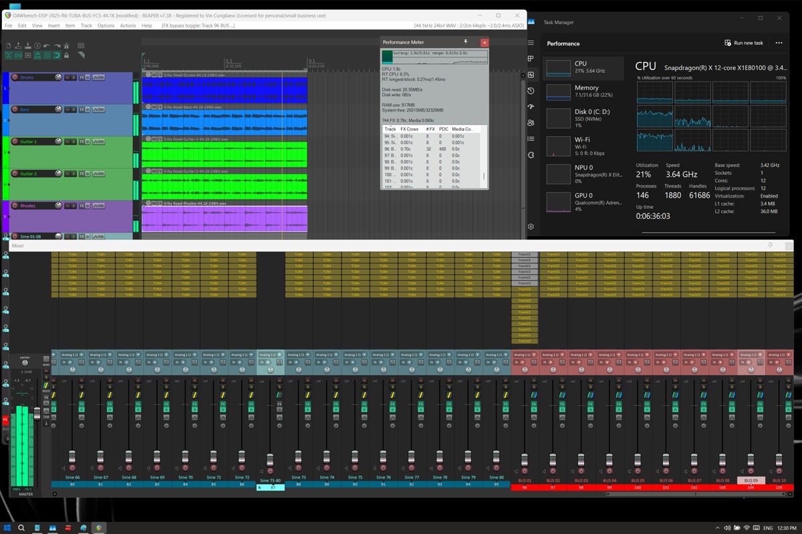The height and width of the screenshot is (534, 802).
Task: Pin the Performance Meter window
Action: 466,42
